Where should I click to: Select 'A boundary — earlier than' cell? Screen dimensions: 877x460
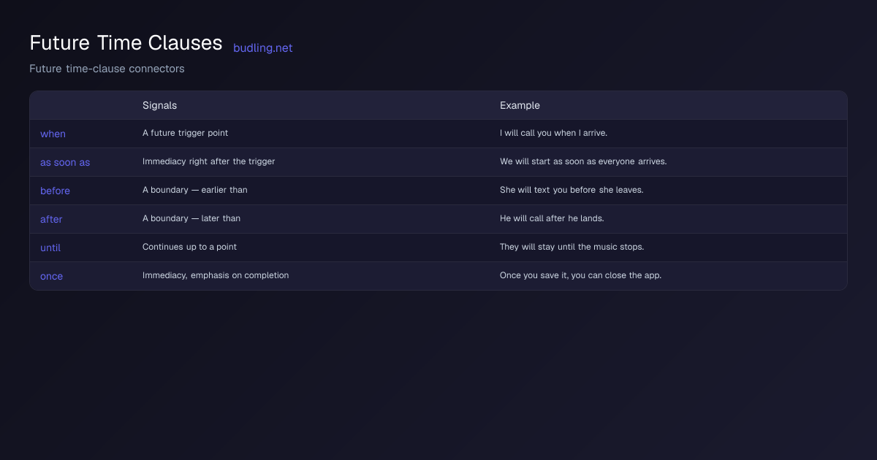194,190
